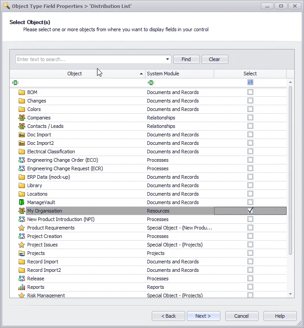Click the Find button
This screenshot has height=328, width=304.
(186, 59)
